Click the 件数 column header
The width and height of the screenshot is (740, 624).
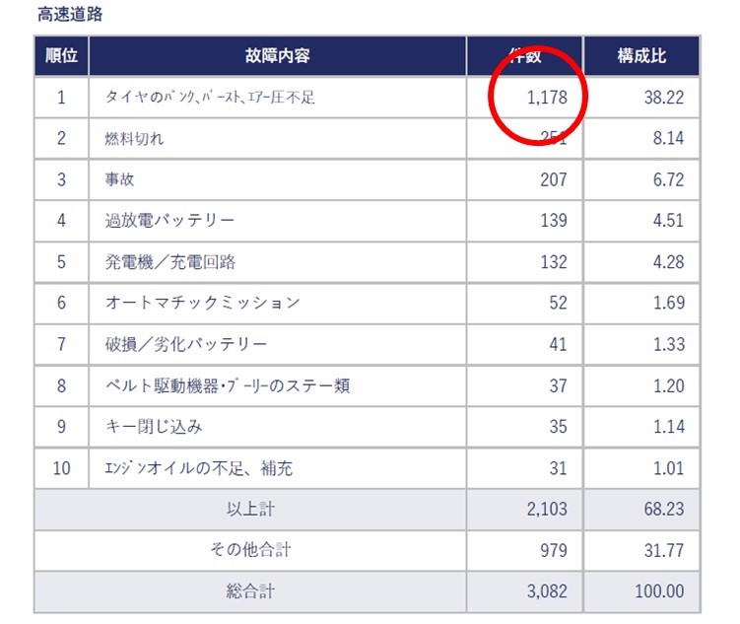click(x=523, y=56)
